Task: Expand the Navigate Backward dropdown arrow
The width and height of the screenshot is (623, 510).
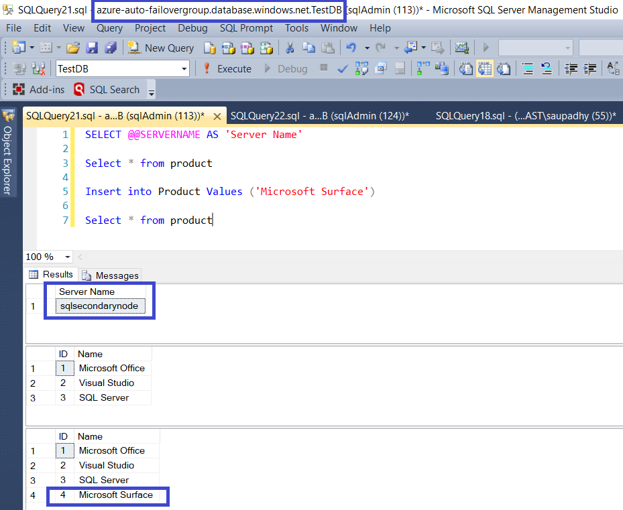Action: pyautogui.click(x=424, y=48)
